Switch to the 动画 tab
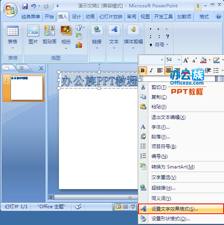The image size is (224, 225). pos(90,17)
